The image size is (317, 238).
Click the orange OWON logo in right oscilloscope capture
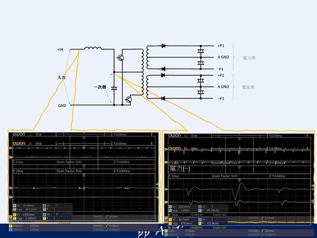pos(175,148)
